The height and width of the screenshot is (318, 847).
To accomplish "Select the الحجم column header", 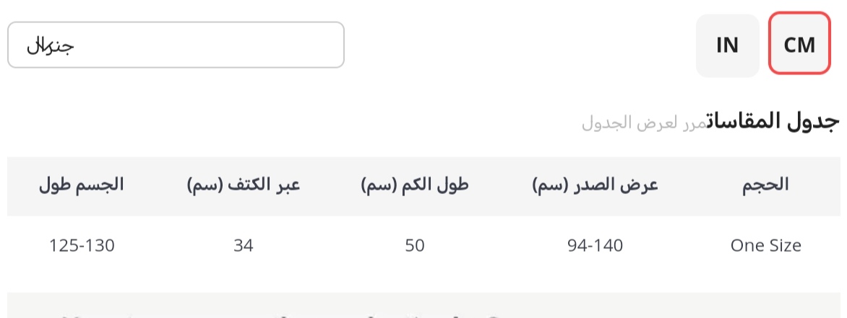I will [765, 185].
